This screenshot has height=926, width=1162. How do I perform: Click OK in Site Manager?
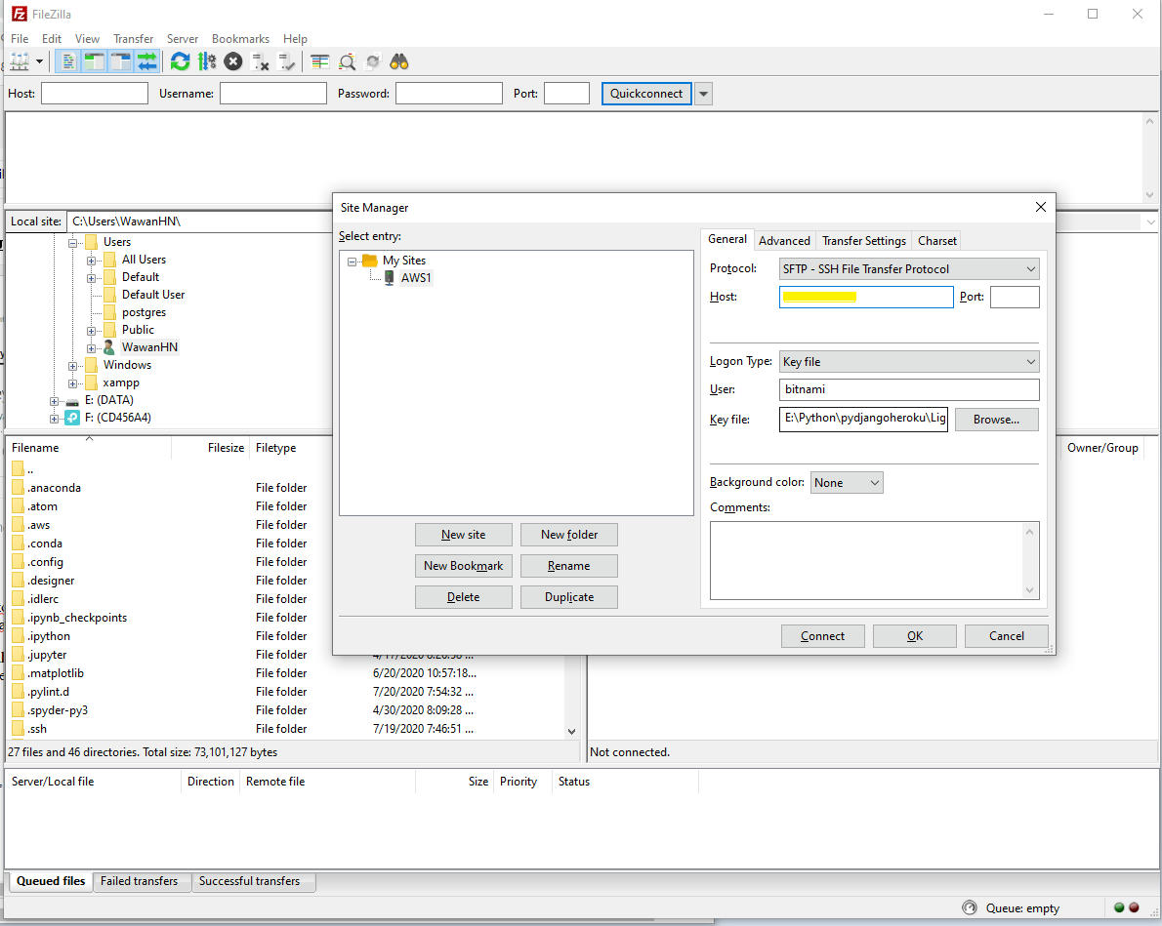[x=915, y=635]
